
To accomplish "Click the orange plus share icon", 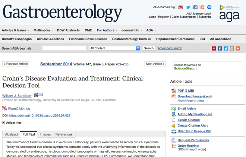I will 238,48.
